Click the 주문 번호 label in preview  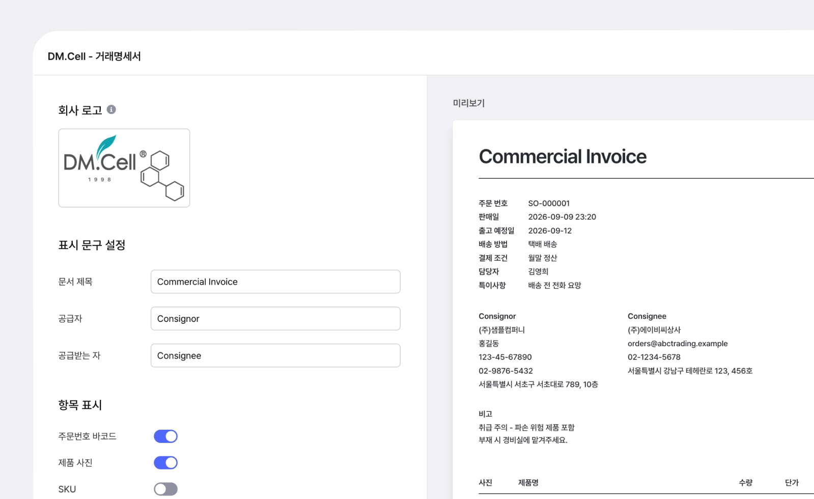tap(493, 203)
